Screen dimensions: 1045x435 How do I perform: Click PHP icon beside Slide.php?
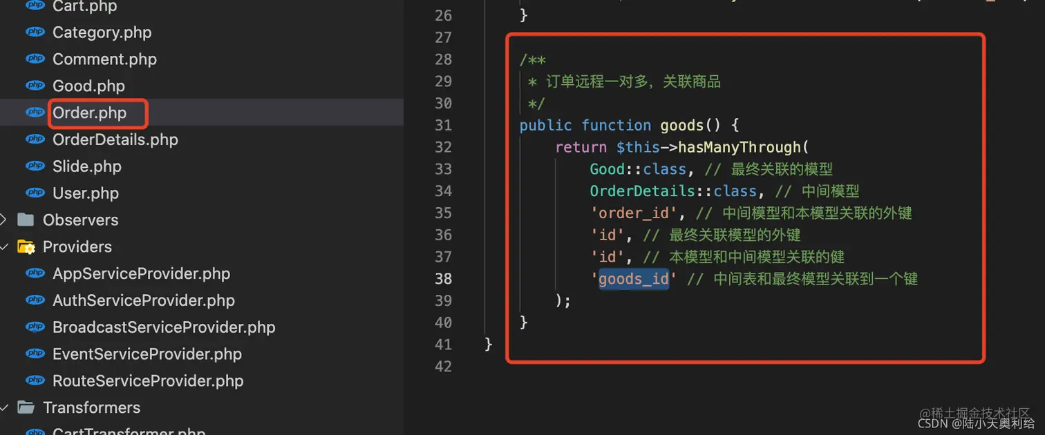pyautogui.click(x=35, y=166)
